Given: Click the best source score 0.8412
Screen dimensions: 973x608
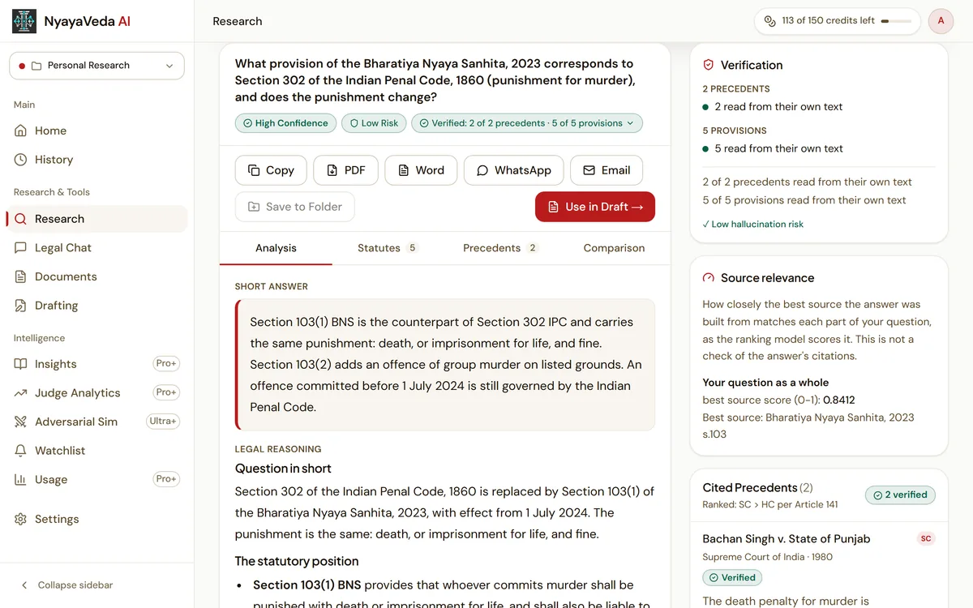Looking at the screenshot, I should [x=838, y=400].
